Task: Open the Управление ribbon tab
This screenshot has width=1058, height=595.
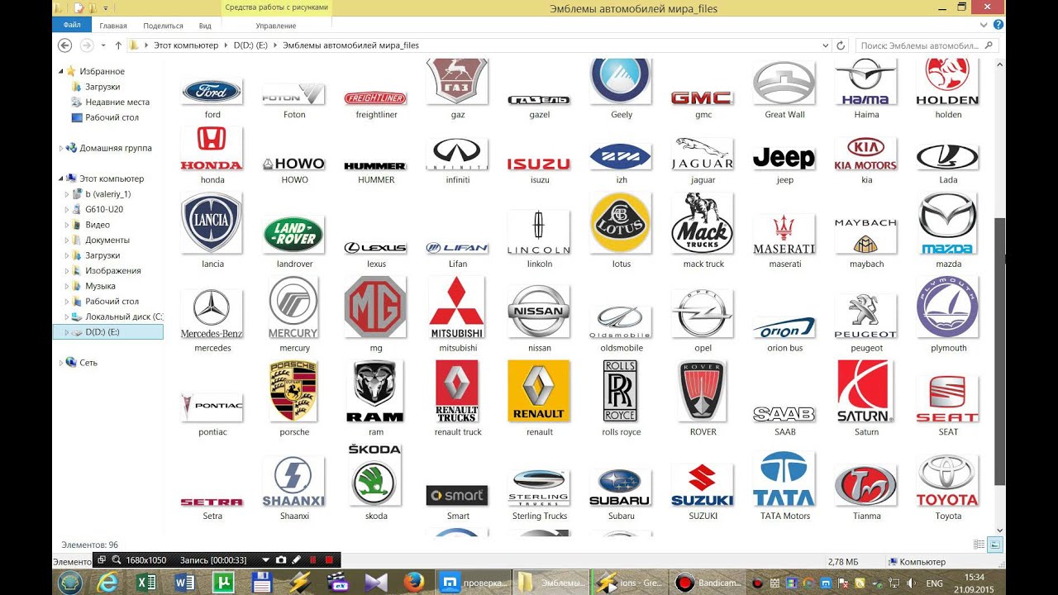Action: tap(276, 26)
